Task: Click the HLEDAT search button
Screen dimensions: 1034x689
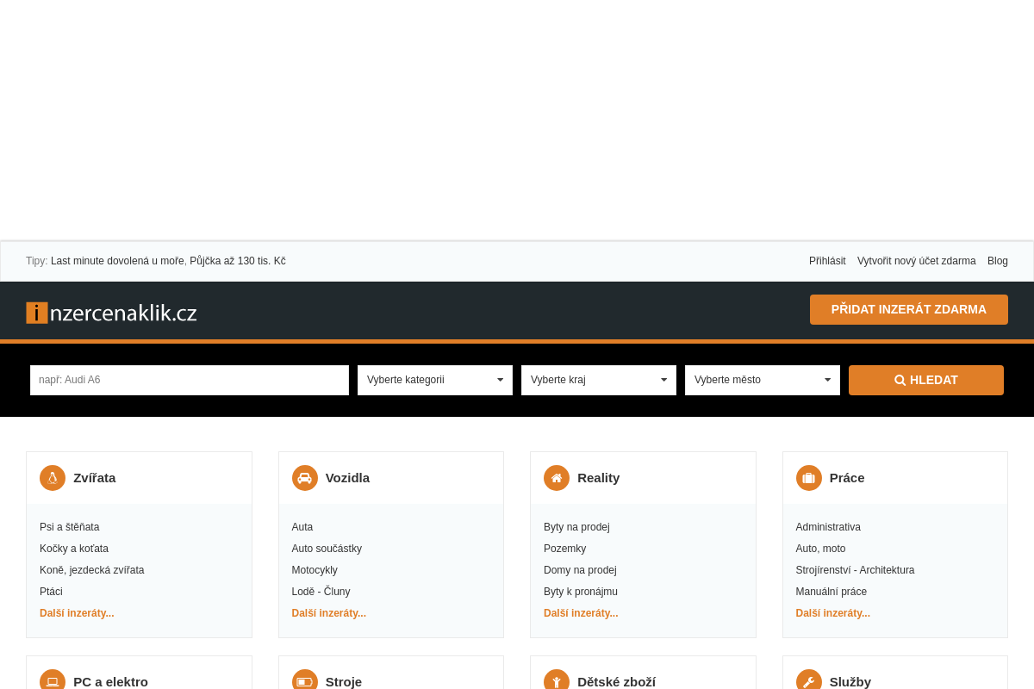Action: (926, 380)
